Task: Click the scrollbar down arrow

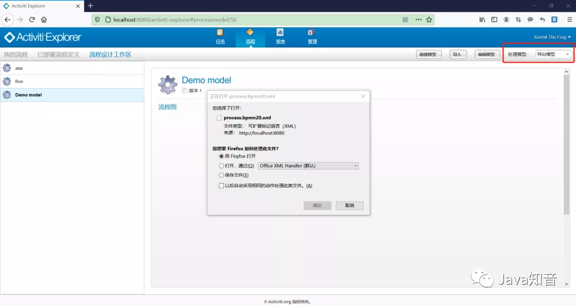Action: click(x=566, y=284)
